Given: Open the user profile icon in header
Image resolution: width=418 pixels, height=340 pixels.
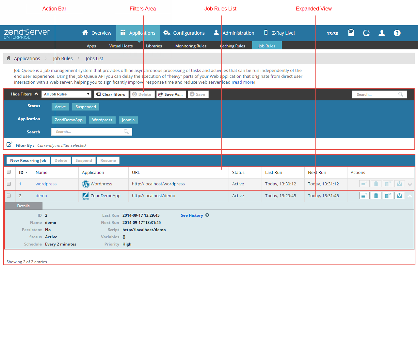Looking at the screenshot, I should point(381,33).
